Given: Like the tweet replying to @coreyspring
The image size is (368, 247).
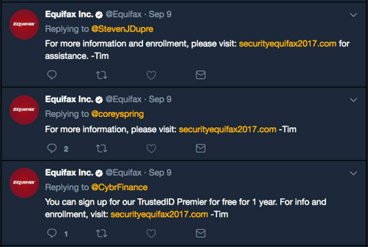Looking at the screenshot, I should click(x=151, y=149).
